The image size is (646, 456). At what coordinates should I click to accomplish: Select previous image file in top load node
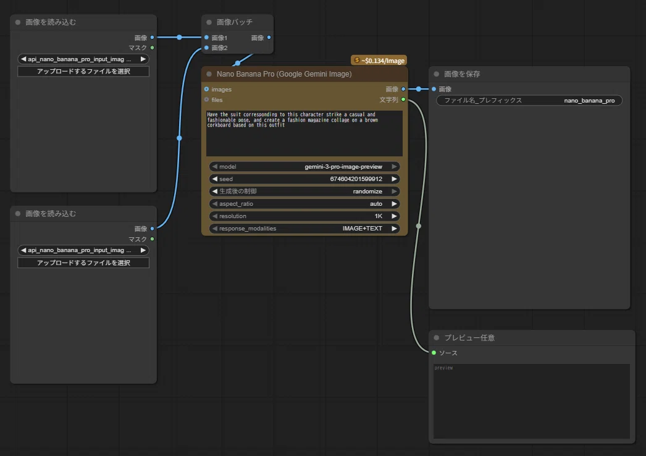(23, 59)
